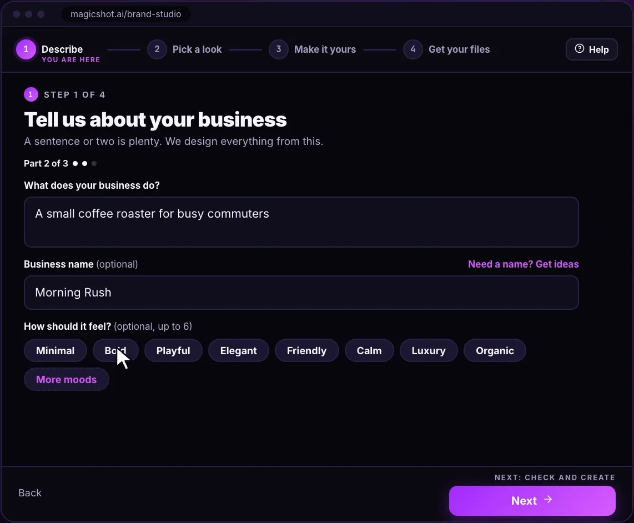634x523 pixels.
Task: Click the "Tell us about your business" heading
Action: (x=155, y=120)
